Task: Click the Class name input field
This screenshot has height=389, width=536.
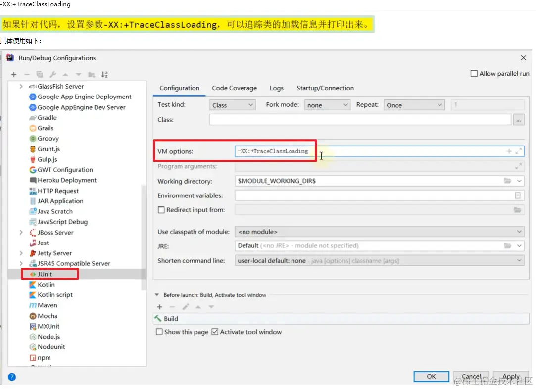Action: tap(361, 120)
